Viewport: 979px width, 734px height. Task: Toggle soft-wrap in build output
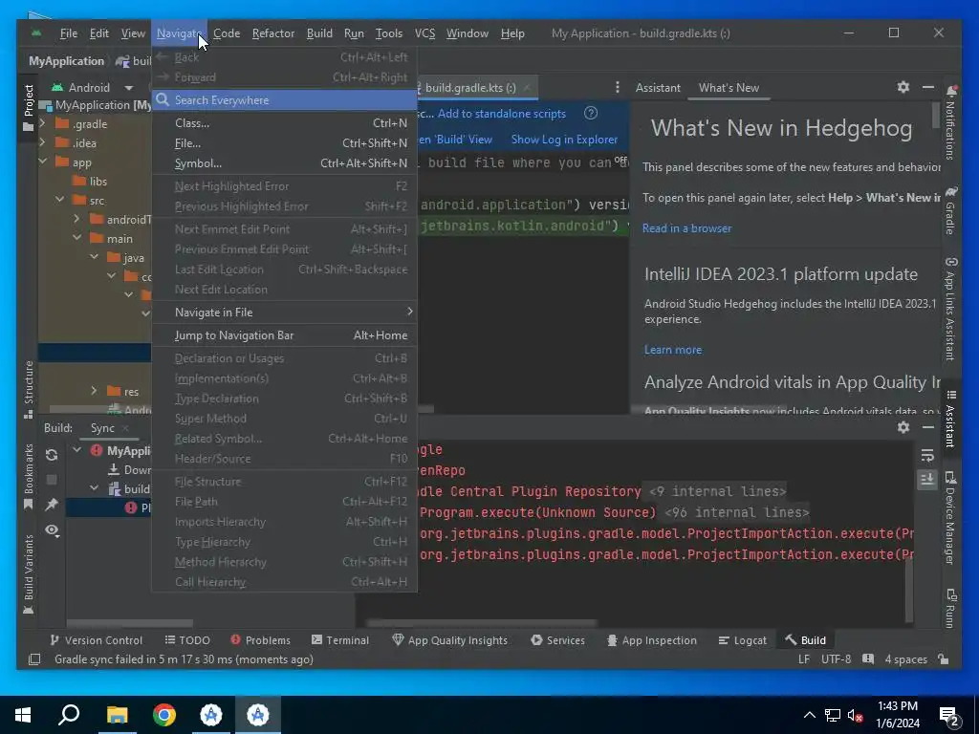tap(927, 456)
